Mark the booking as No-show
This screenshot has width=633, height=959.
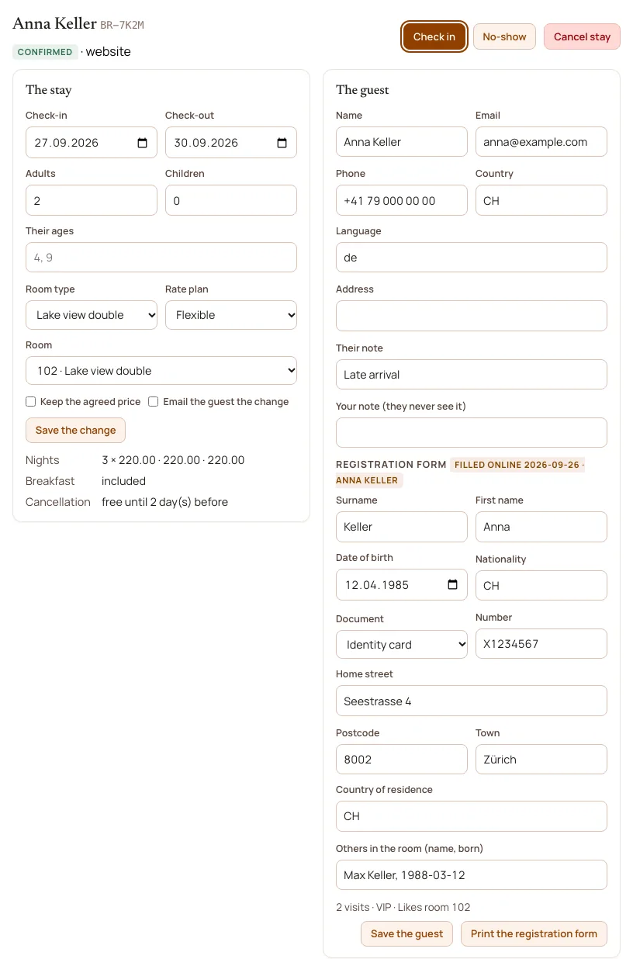click(504, 36)
